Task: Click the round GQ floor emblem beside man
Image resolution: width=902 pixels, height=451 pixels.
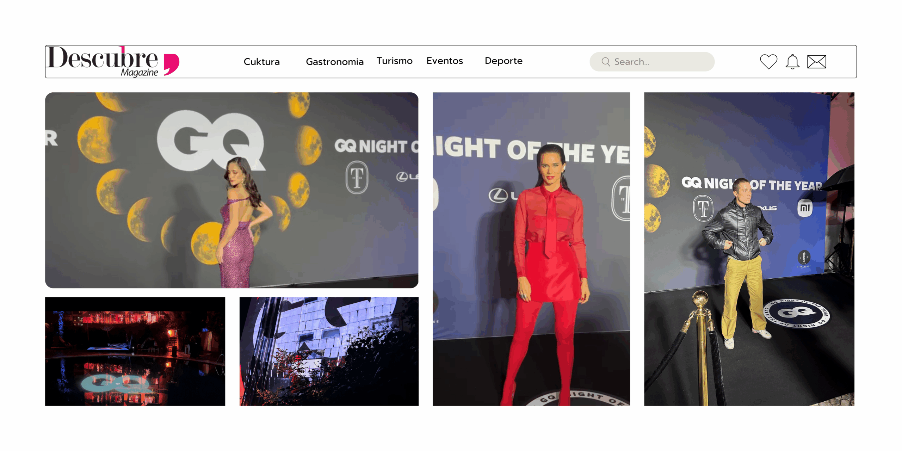Action: click(796, 313)
